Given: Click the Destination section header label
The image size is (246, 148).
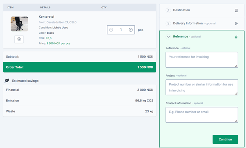Looking at the screenshot, I should coord(181,10).
